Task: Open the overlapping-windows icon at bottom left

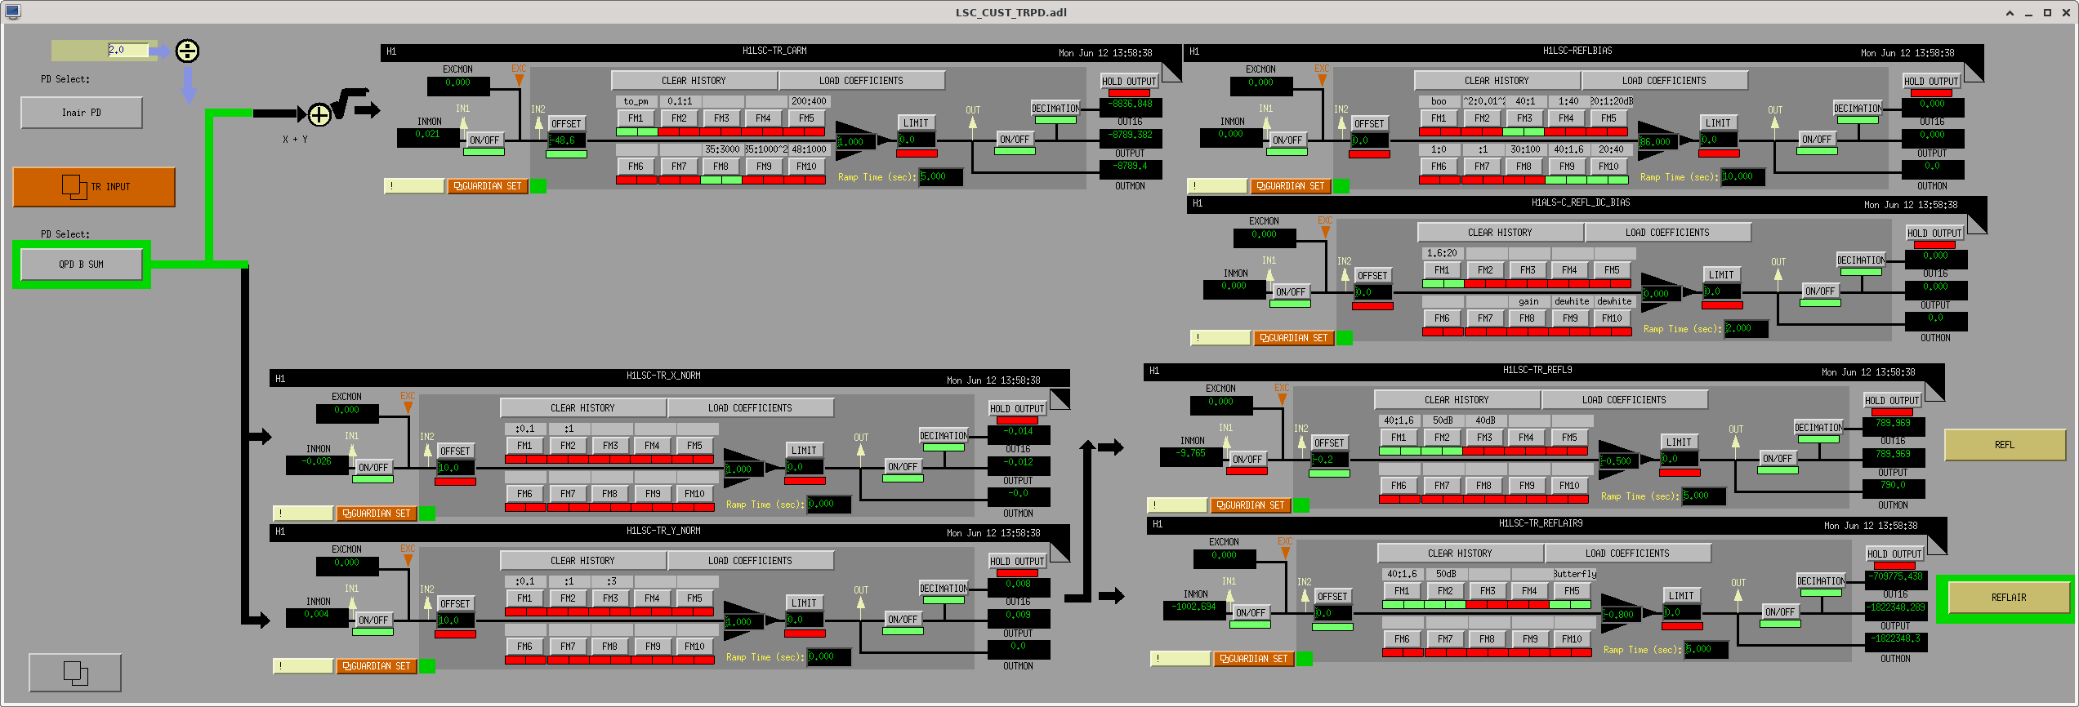Action: pyautogui.click(x=75, y=673)
